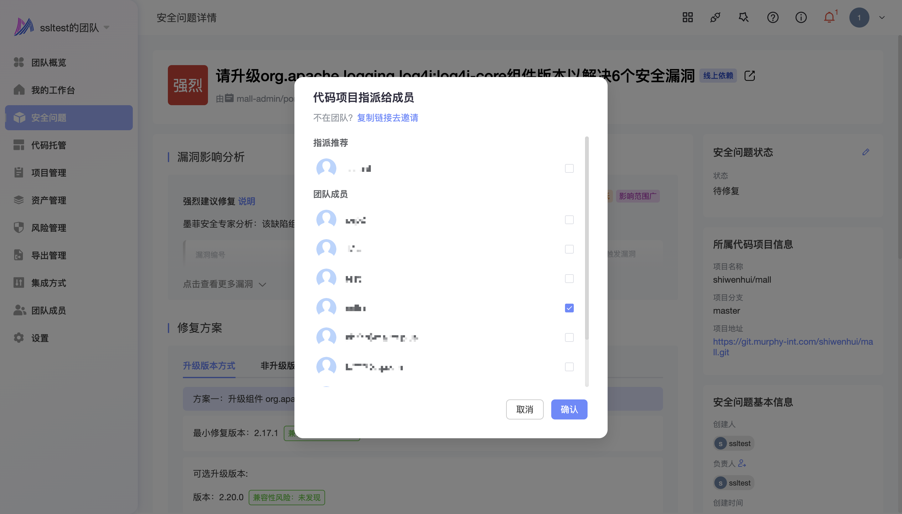The image size is (902, 514).
Task: Edit security issue status pencil icon
Action: [865, 152]
